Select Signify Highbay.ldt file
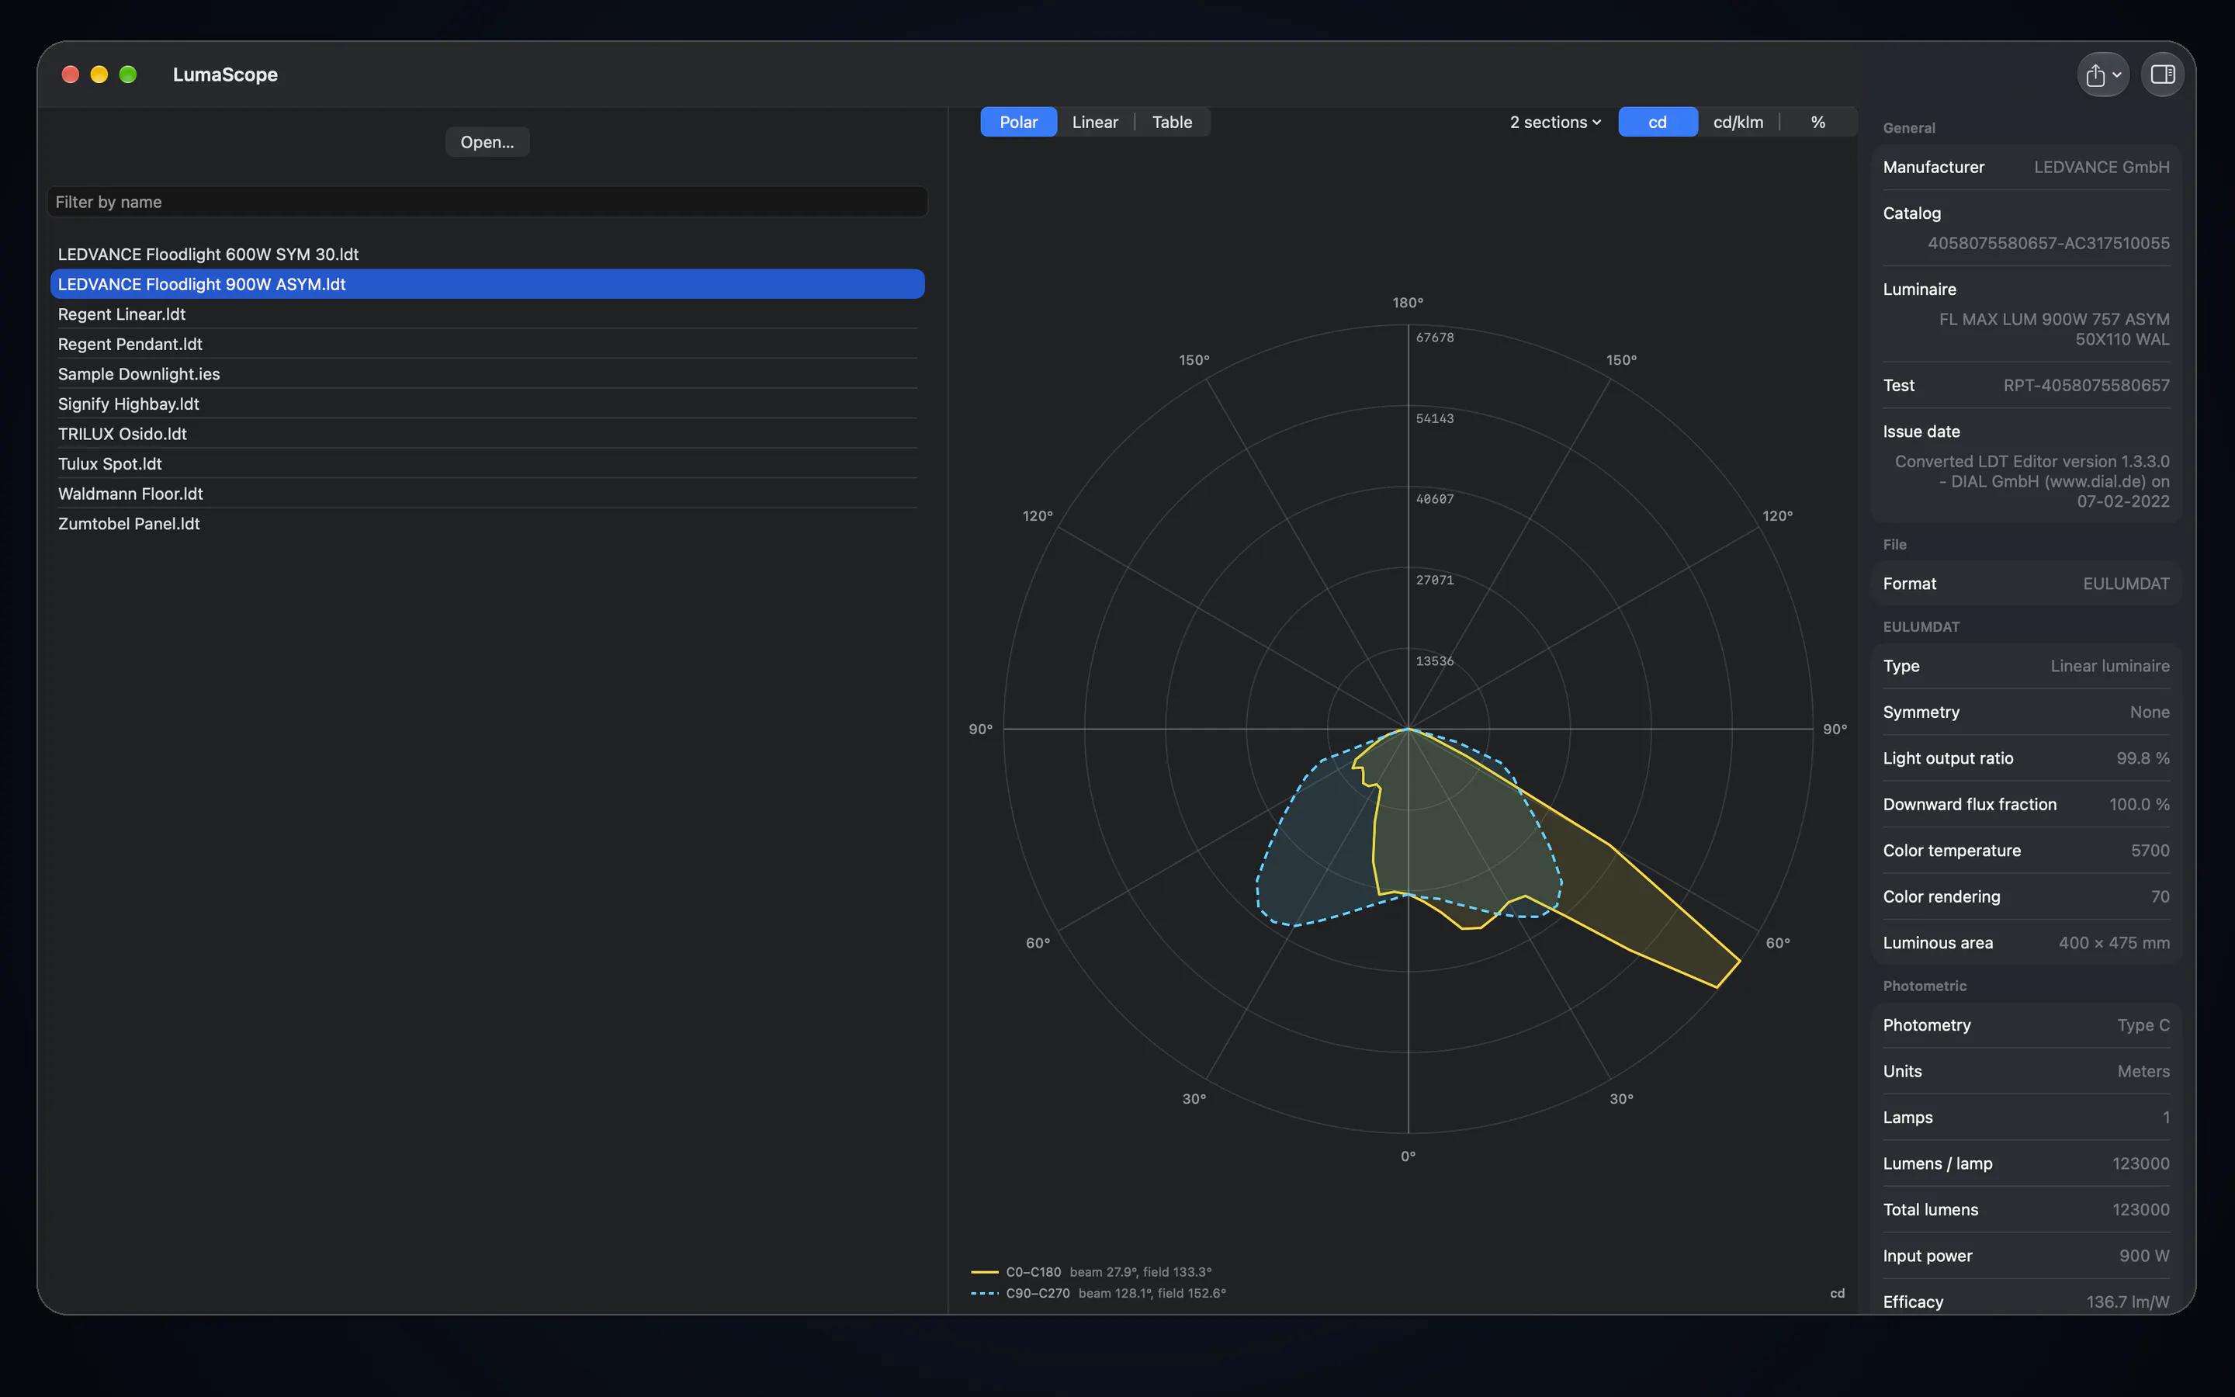 click(487, 404)
